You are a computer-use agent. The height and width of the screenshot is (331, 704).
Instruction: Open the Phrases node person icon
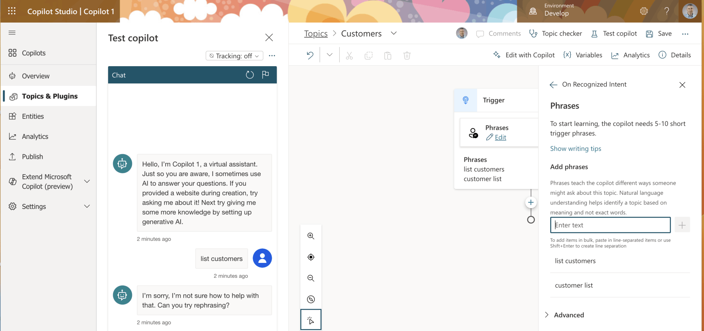474,133
